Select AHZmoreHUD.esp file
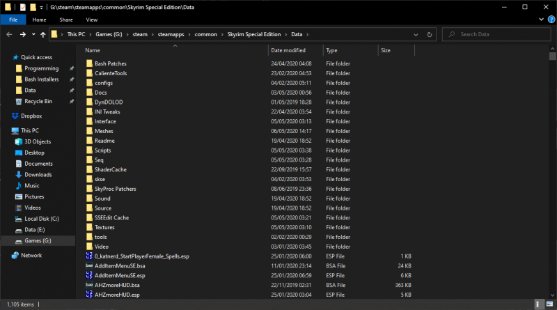The image size is (557, 310). click(x=117, y=295)
